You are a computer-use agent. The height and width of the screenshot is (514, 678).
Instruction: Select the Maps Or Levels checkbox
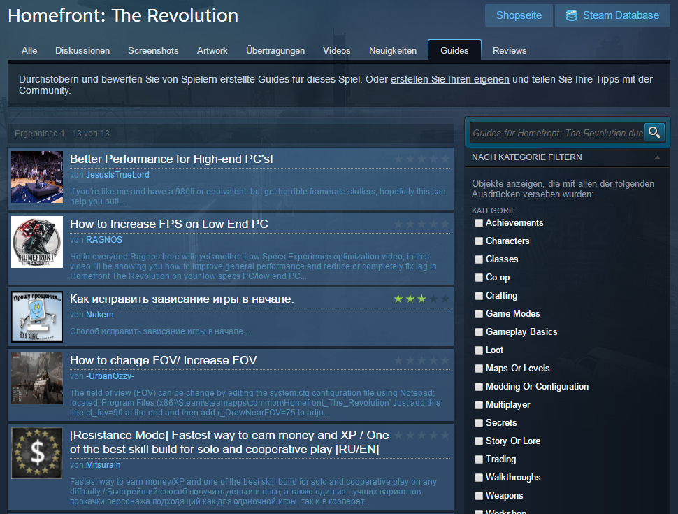point(479,369)
